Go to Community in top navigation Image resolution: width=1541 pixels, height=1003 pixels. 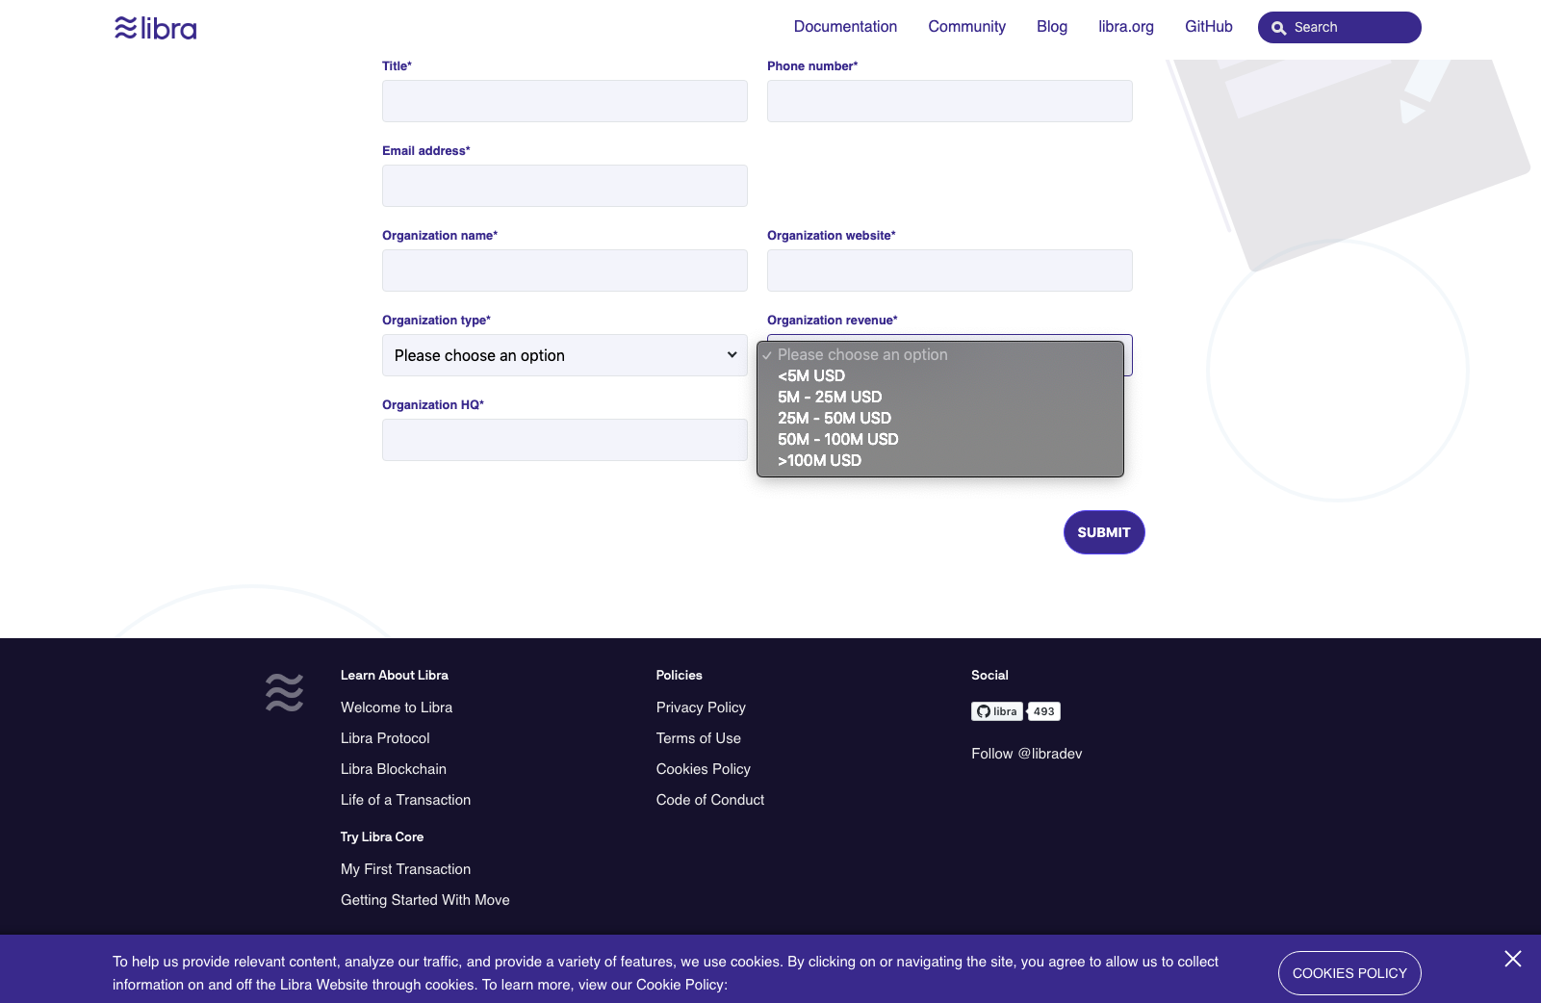click(966, 27)
